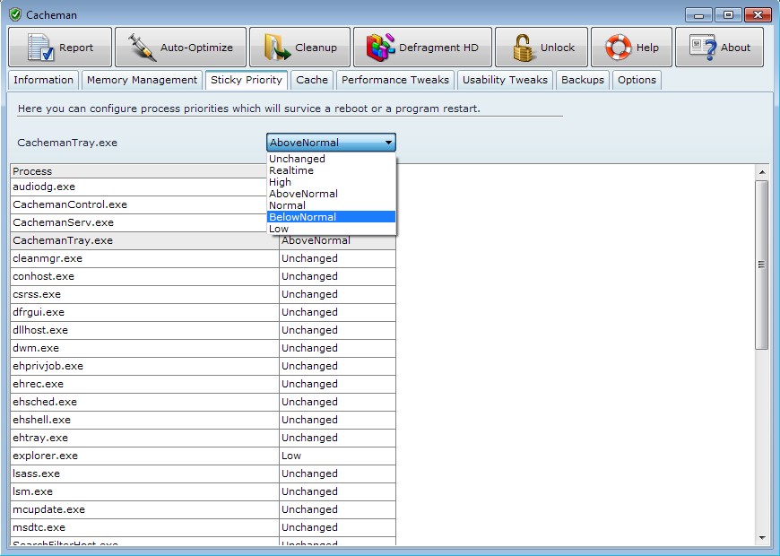Select the dllhost.exe process row
The height and width of the screenshot is (556, 780).
[x=144, y=330]
